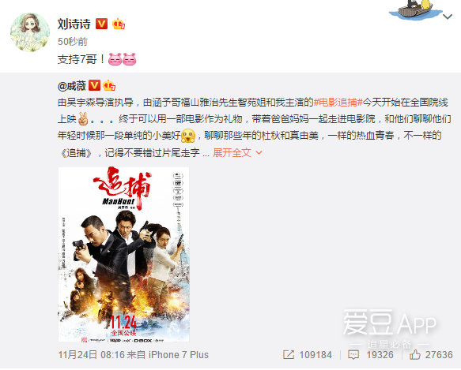The height and width of the screenshot is (370, 461).
Task: Click the 刘诗诗 username link
Action: click(x=74, y=24)
